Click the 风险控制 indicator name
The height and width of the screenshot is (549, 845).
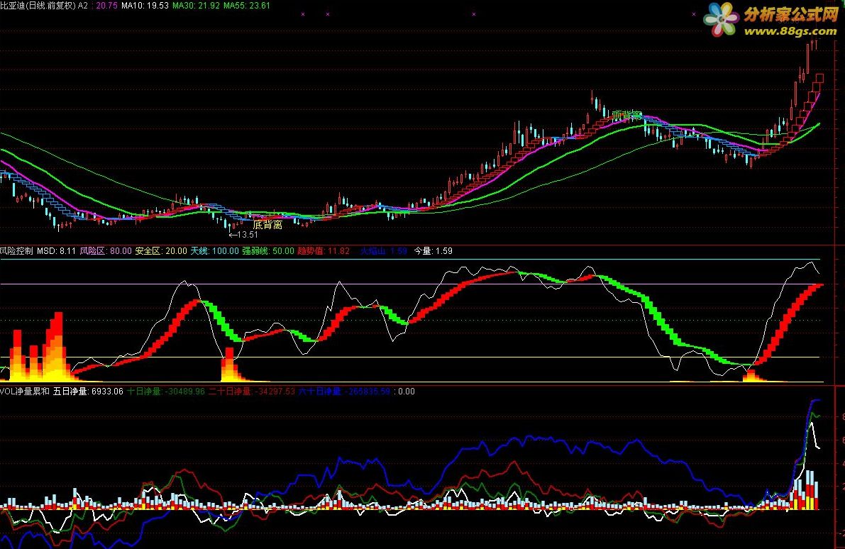point(17,251)
